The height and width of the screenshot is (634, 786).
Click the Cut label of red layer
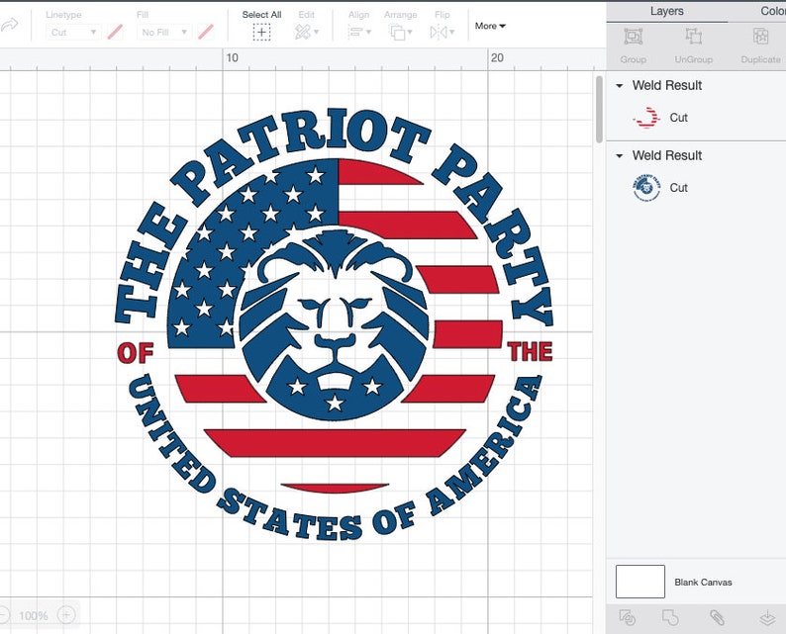[678, 118]
